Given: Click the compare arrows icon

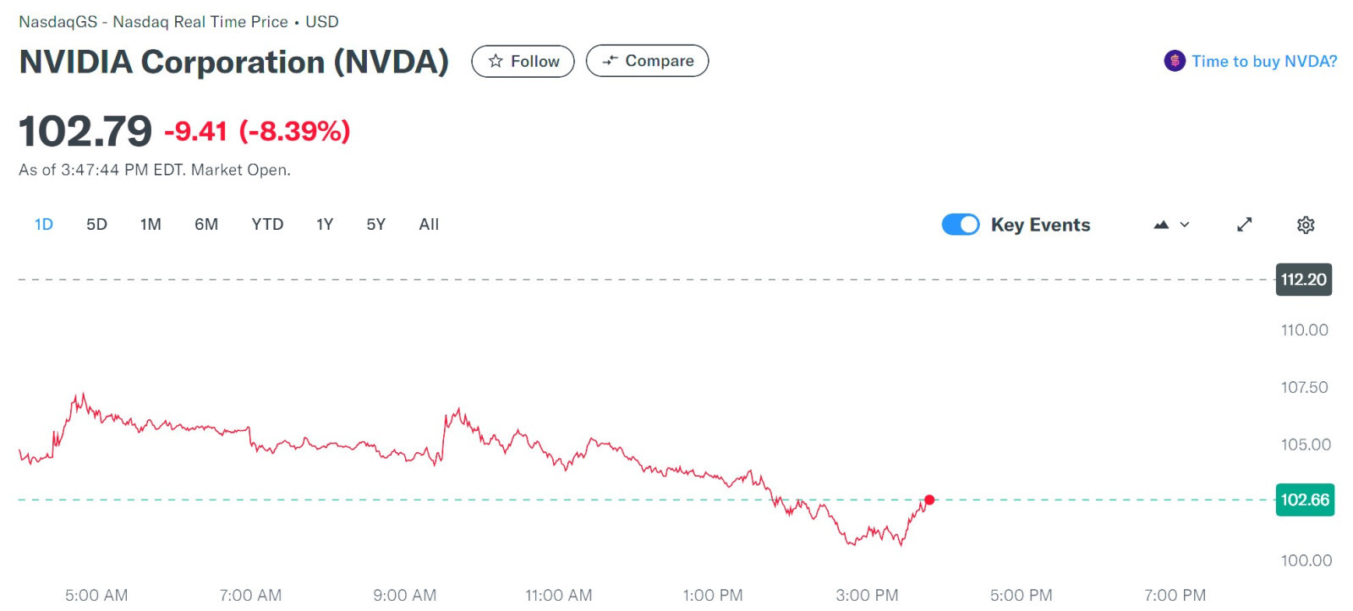Looking at the screenshot, I should click(610, 61).
